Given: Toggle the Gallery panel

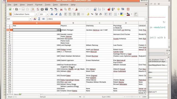Looking at the screenshot, I should pos(123,9).
